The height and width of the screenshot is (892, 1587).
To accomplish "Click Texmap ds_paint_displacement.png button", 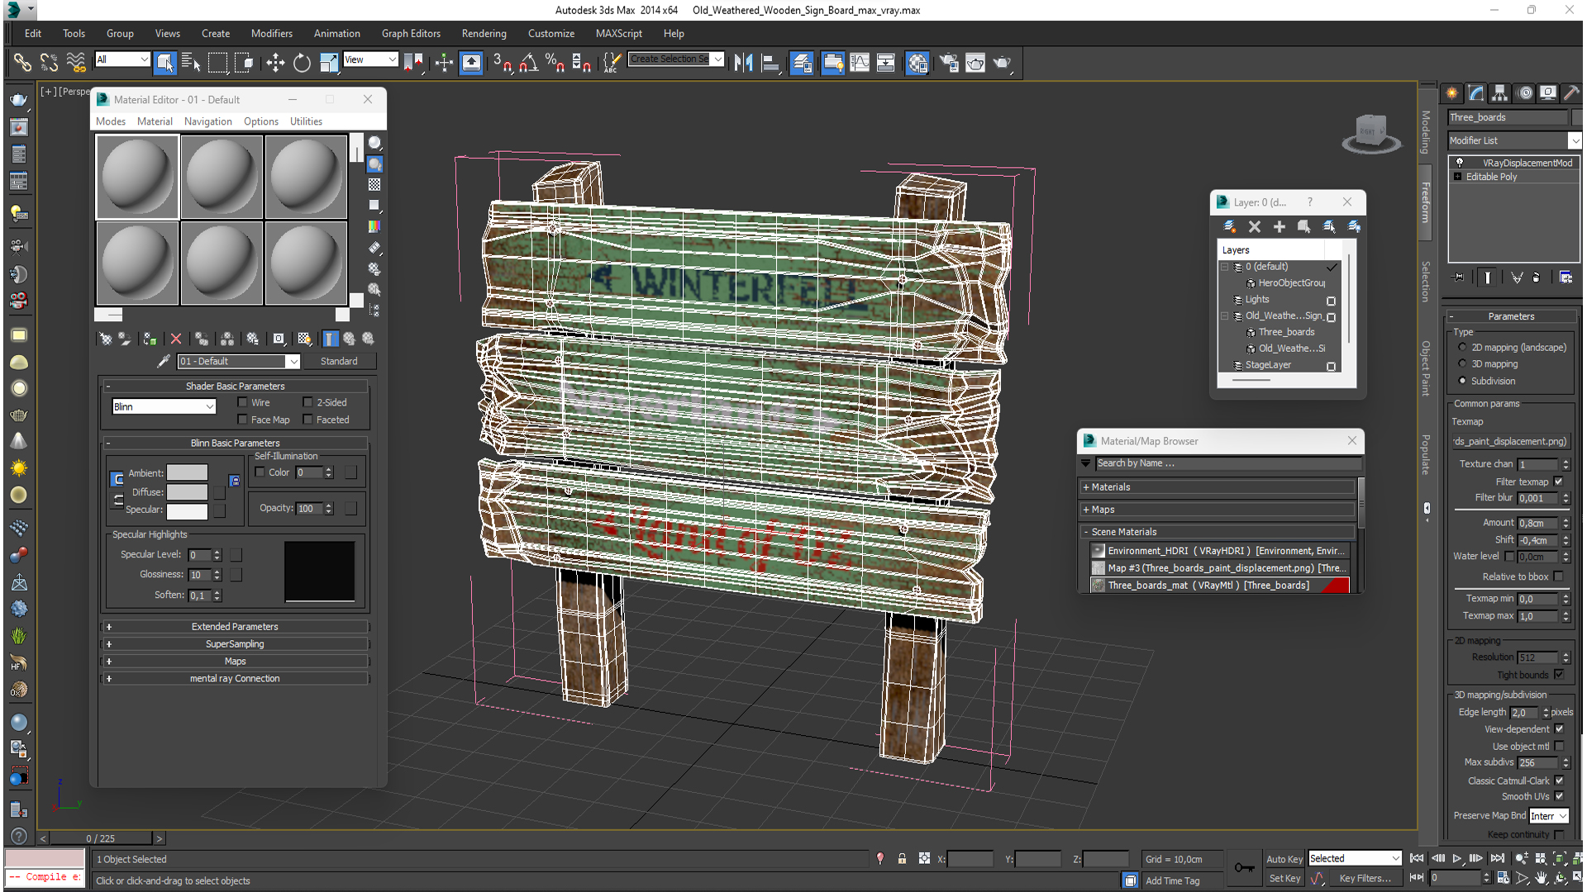I will pyautogui.click(x=1511, y=442).
